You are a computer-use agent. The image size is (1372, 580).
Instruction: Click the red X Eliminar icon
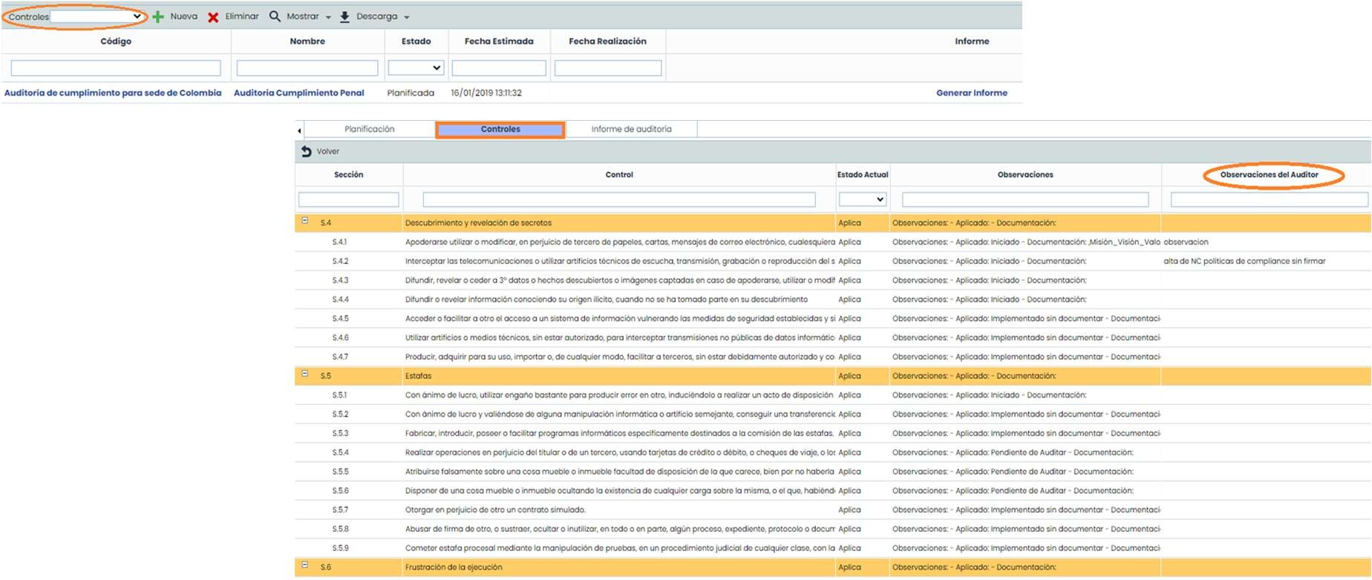coord(213,17)
